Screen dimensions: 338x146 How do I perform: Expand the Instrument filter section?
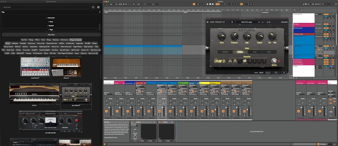click(51, 17)
